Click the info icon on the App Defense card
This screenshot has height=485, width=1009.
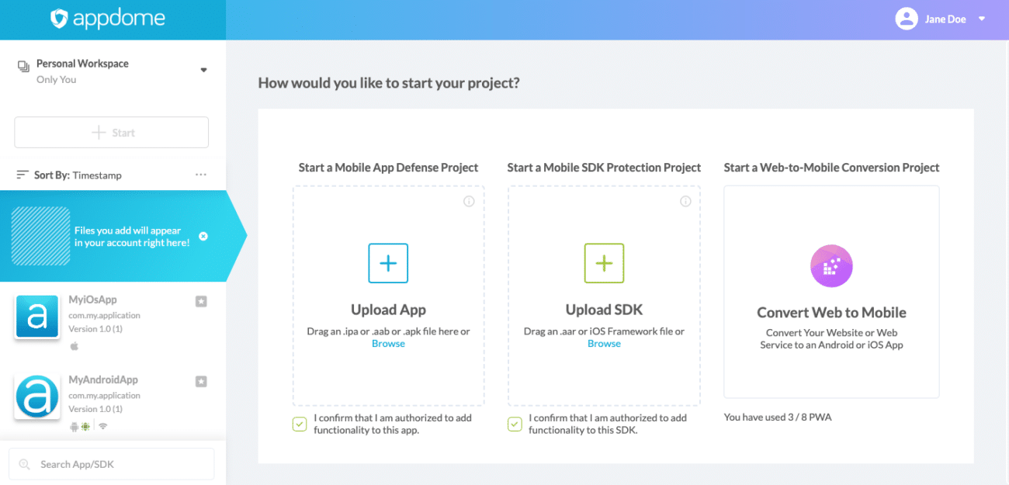coord(470,201)
